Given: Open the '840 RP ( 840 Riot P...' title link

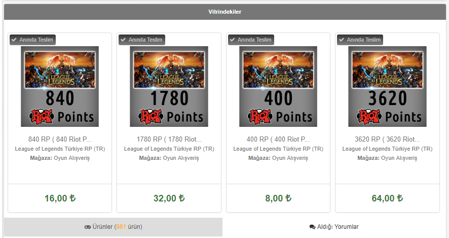Looking at the screenshot, I should [60, 139].
